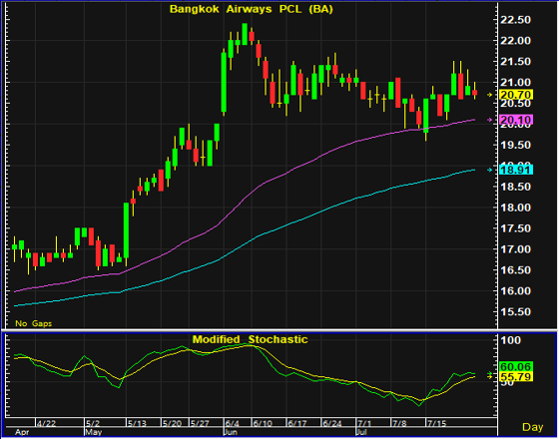Select the 6/17 date on time axis

coord(296,424)
